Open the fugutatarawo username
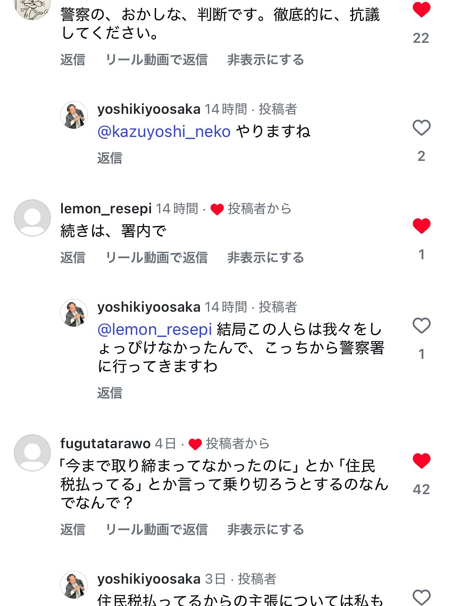This screenshot has width=454, height=606. pos(105,444)
